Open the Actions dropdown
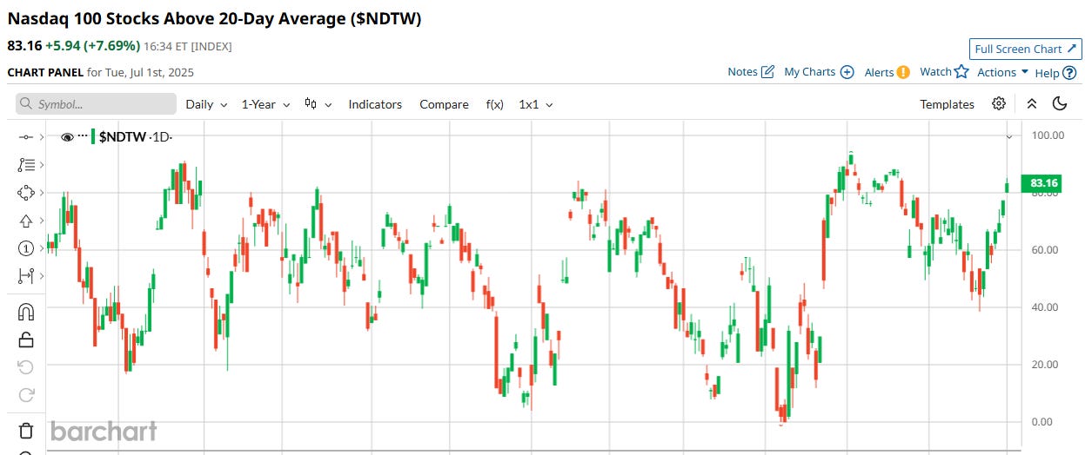Image resolution: width=1085 pixels, height=455 pixels. (x=1002, y=72)
